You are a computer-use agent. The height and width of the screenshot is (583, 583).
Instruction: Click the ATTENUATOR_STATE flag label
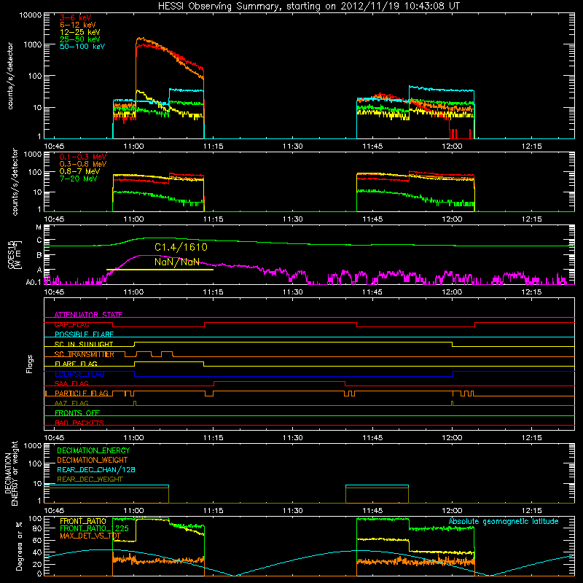[88, 315]
